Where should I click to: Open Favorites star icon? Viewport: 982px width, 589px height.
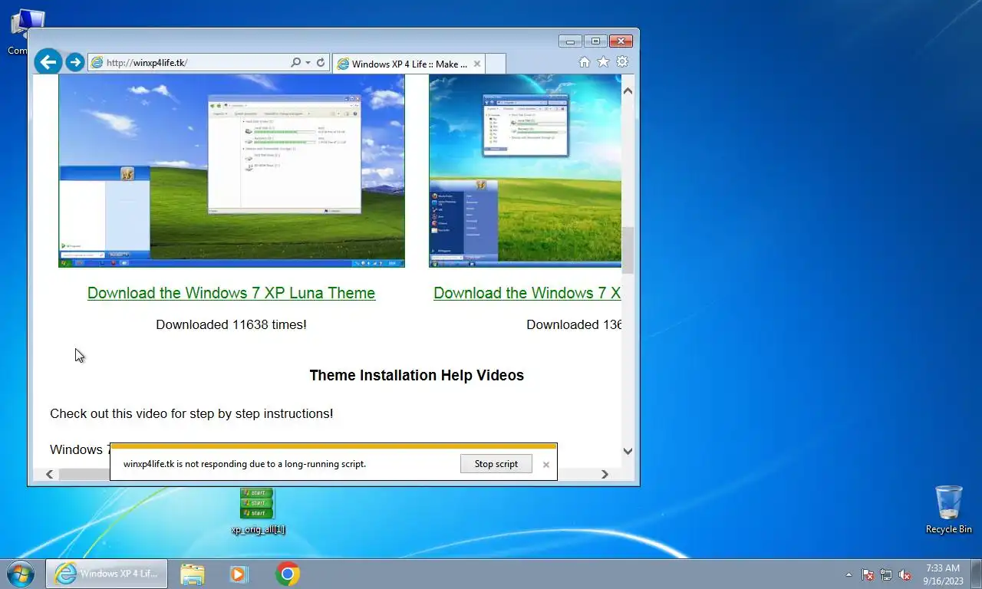[x=603, y=62]
